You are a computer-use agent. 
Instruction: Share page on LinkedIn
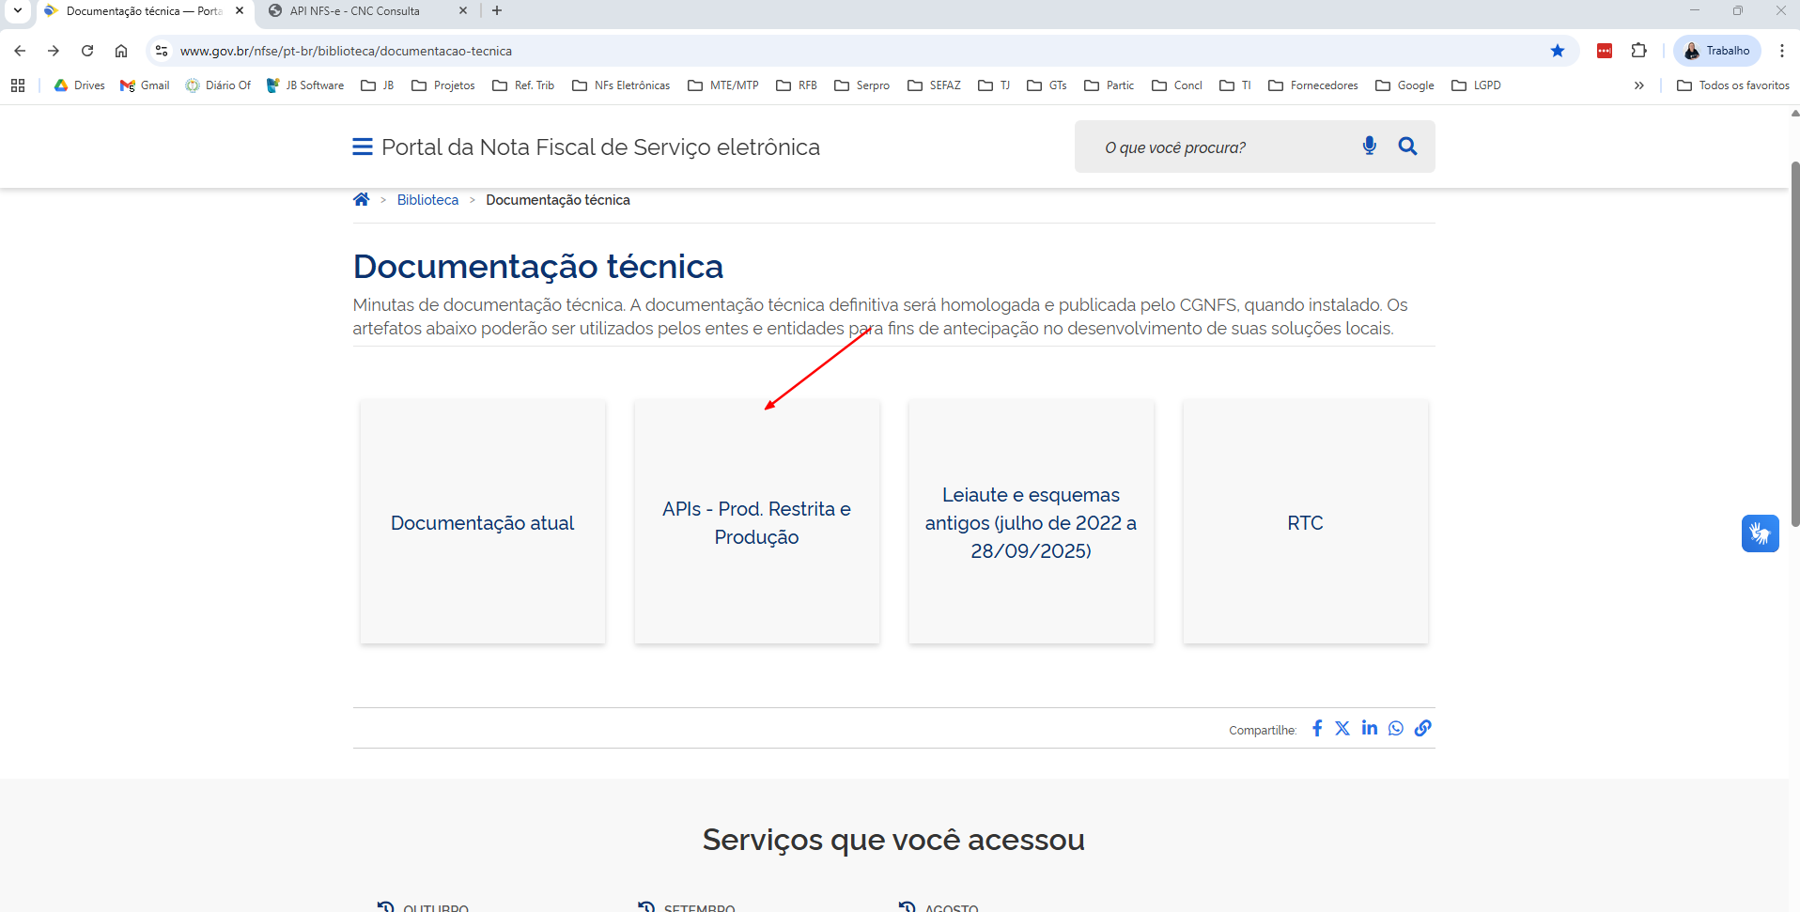[x=1369, y=728]
